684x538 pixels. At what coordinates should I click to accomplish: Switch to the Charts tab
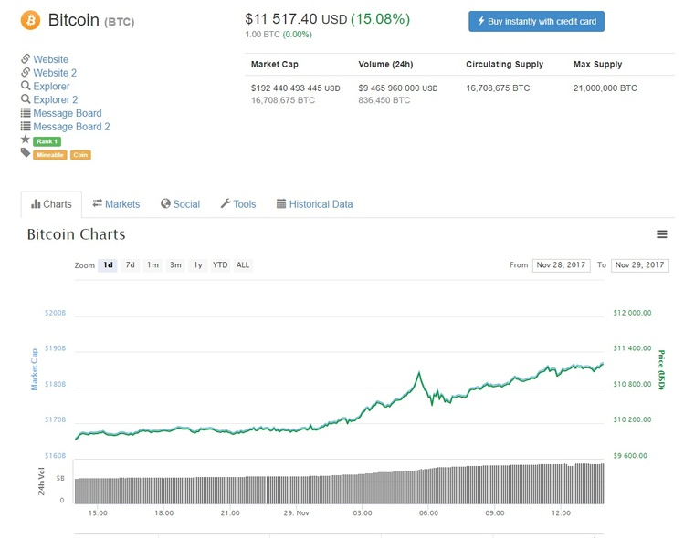coord(51,204)
